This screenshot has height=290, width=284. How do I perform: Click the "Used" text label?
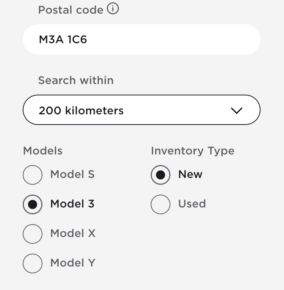pyautogui.click(x=192, y=204)
